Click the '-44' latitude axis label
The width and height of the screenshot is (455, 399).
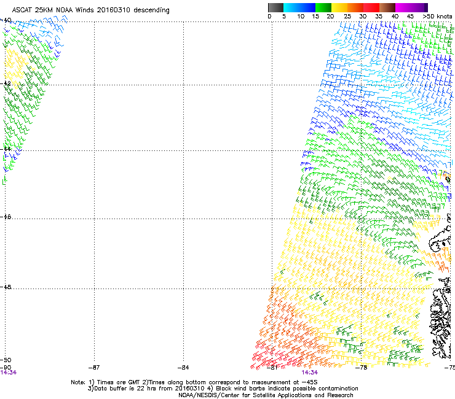point(6,149)
